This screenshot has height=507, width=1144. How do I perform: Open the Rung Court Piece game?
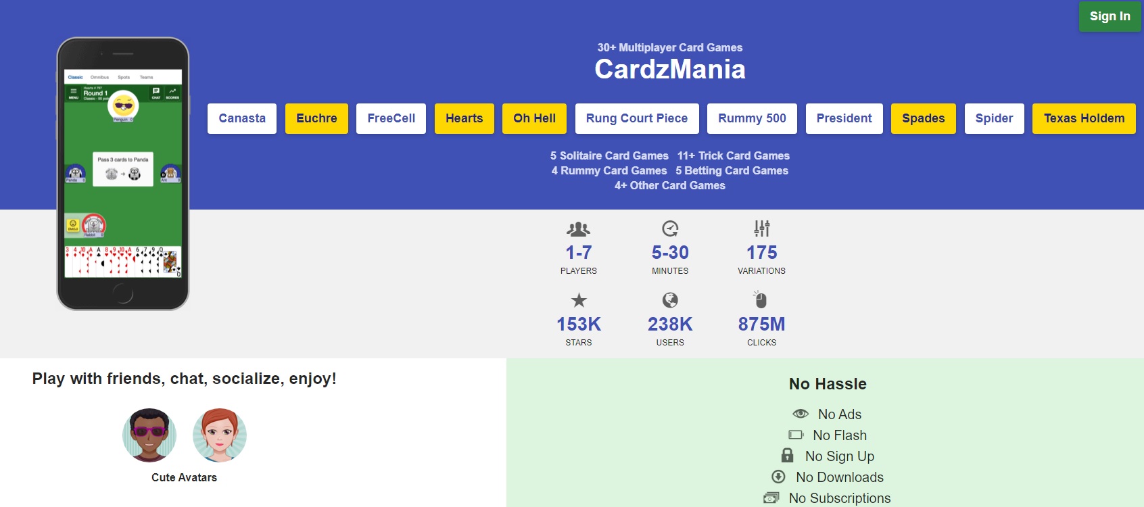(x=637, y=118)
